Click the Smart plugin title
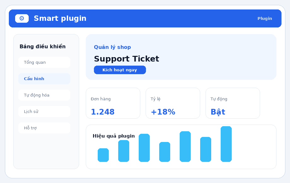 (60, 18)
